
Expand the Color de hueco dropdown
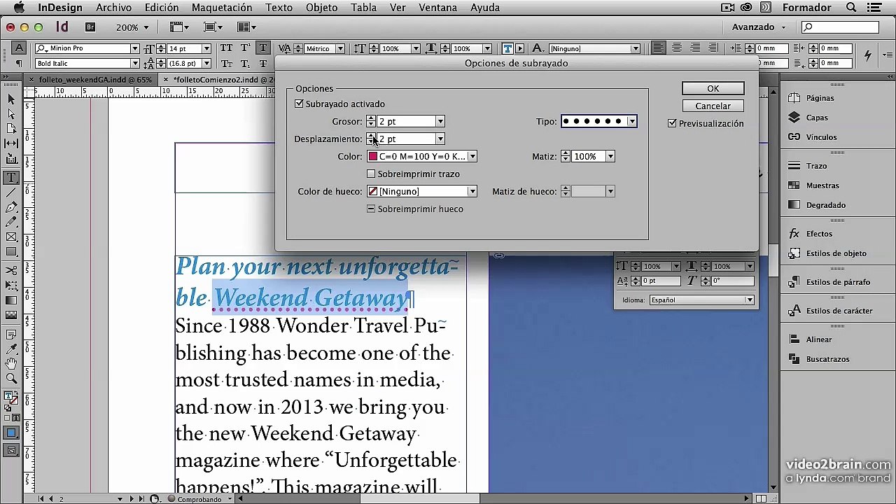click(x=422, y=191)
